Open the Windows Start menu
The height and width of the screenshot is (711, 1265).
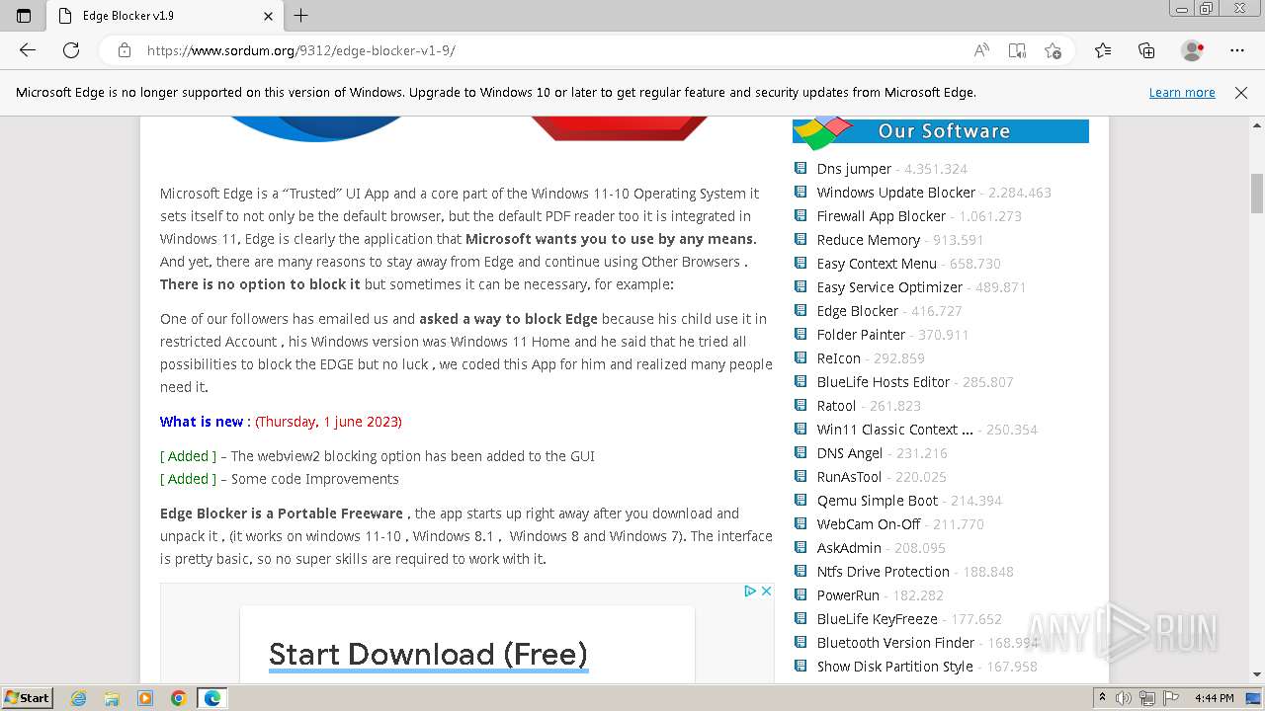27,697
